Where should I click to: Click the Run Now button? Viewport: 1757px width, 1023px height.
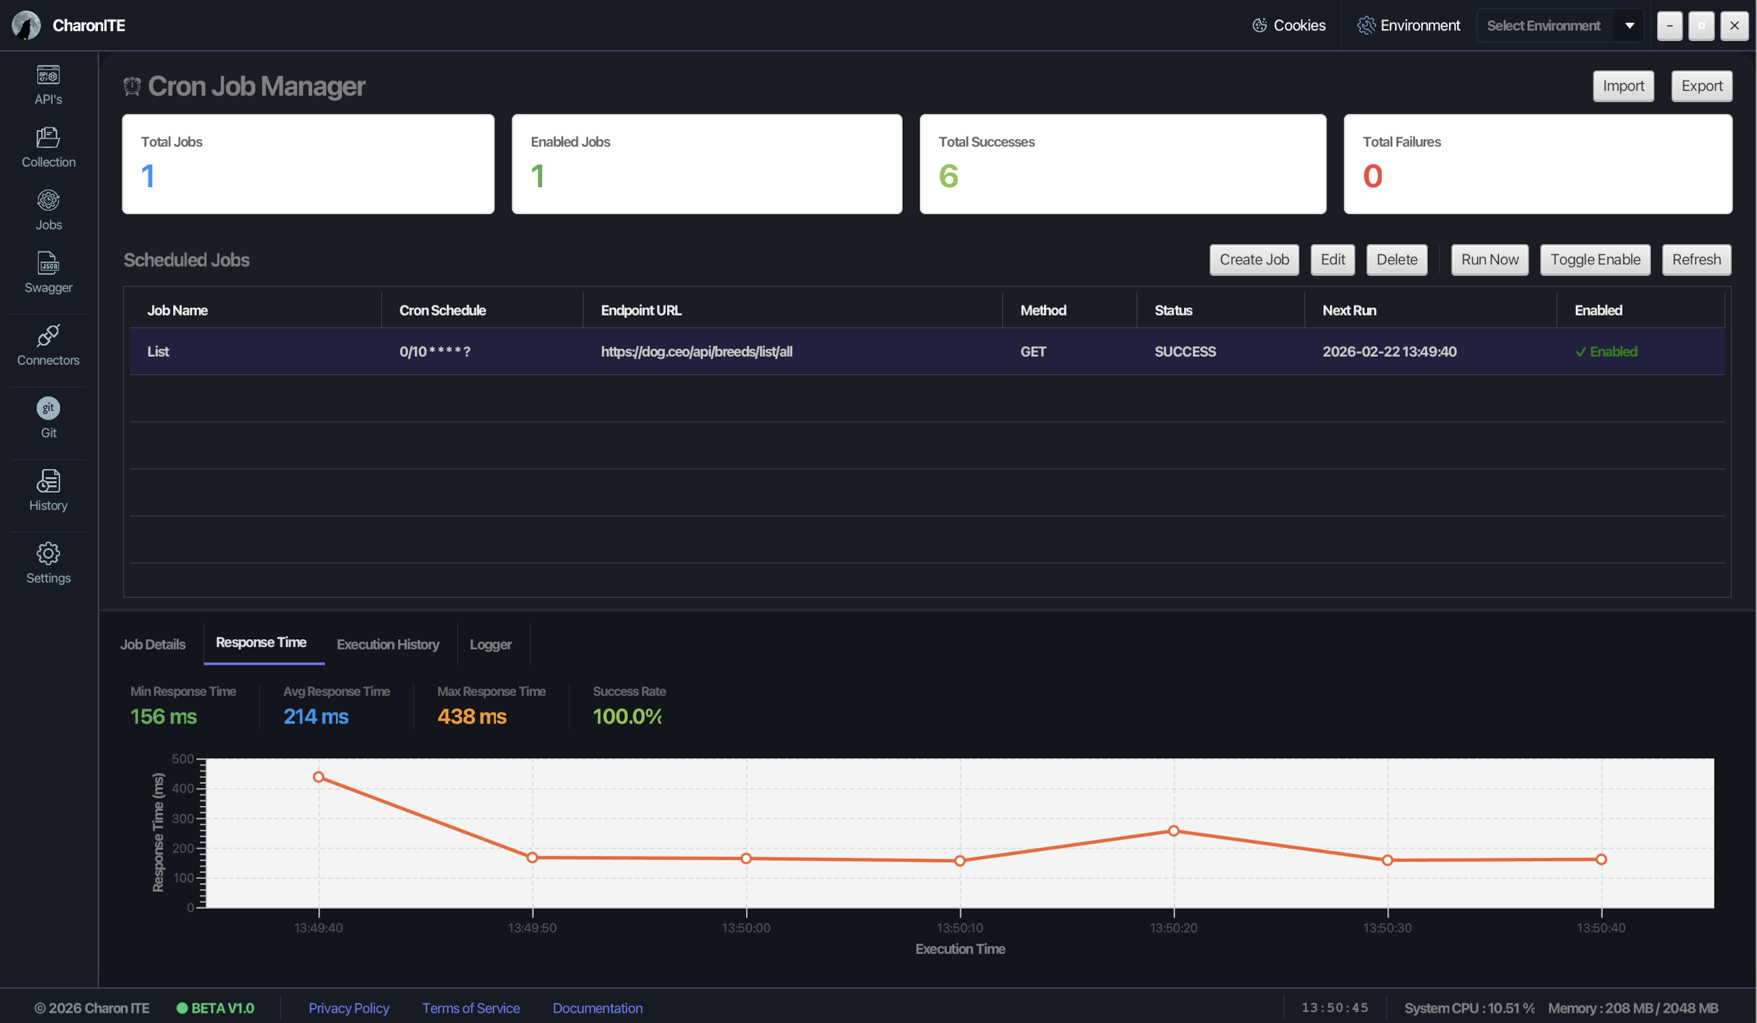(1489, 259)
